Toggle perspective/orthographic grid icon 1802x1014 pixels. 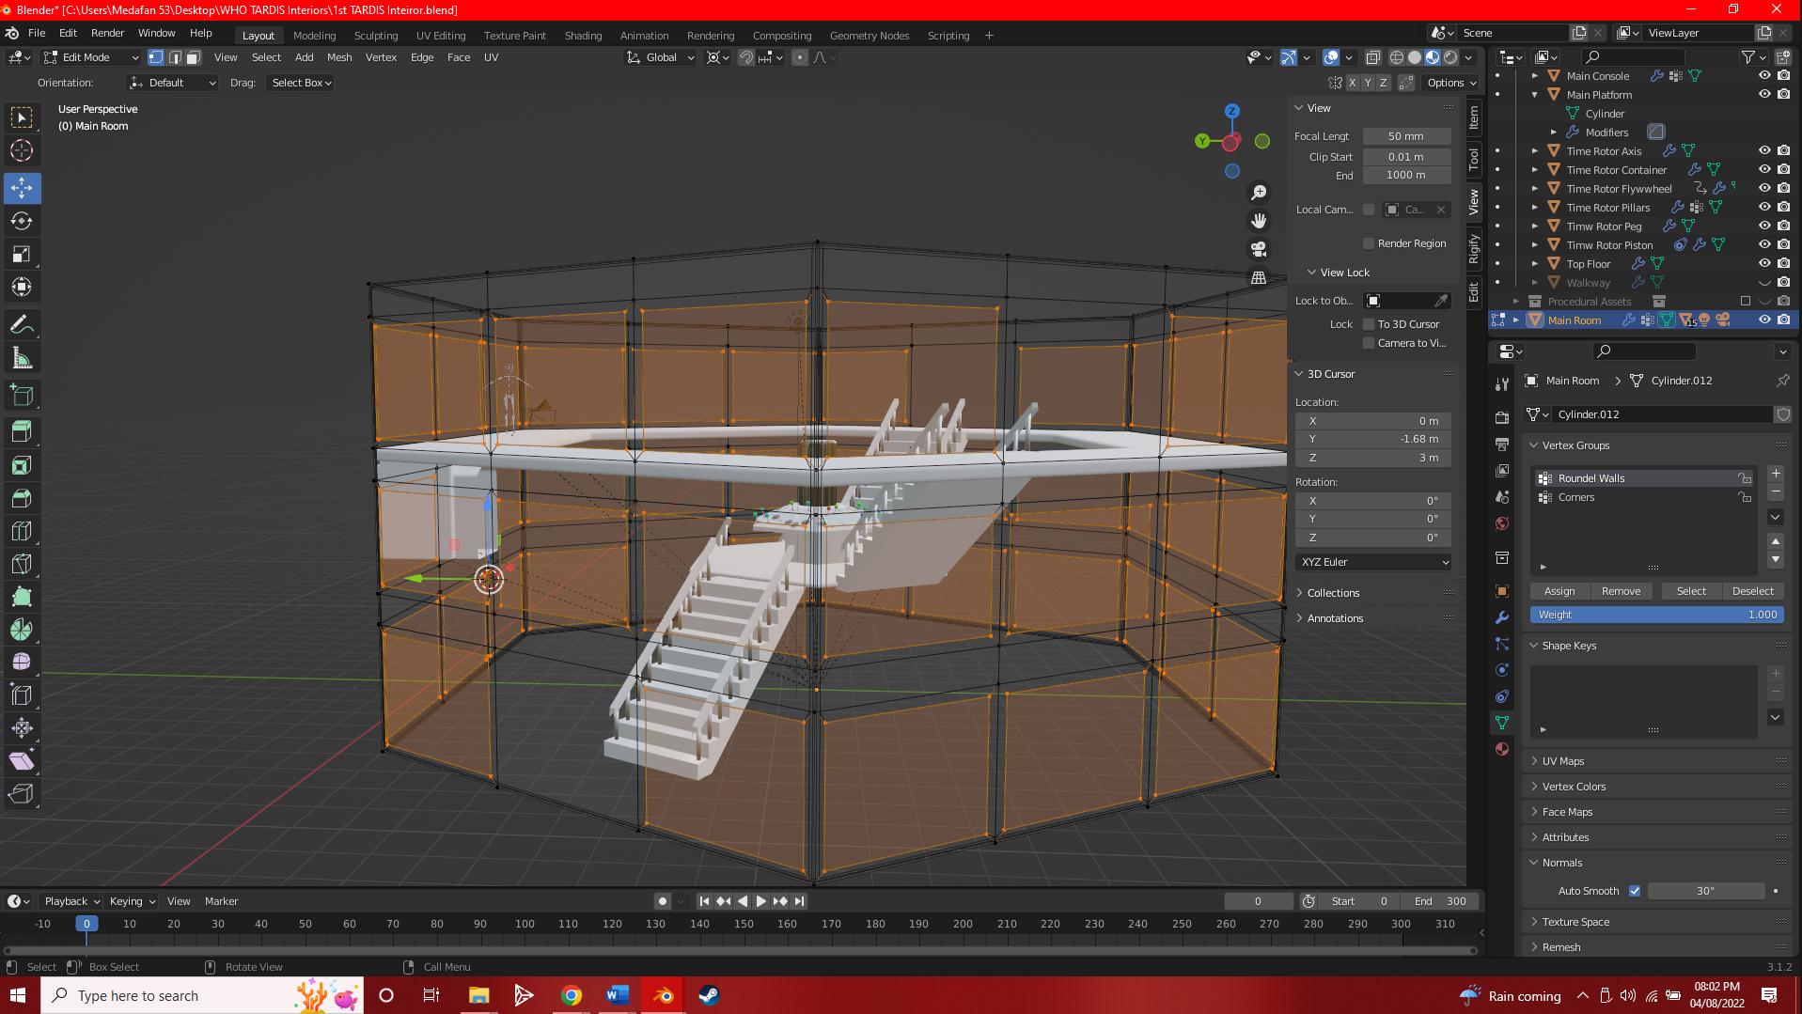(1259, 278)
